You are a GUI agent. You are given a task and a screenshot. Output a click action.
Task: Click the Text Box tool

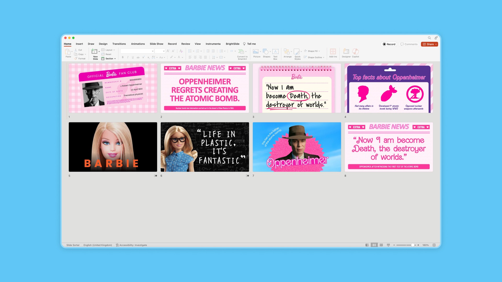click(x=275, y=52)
